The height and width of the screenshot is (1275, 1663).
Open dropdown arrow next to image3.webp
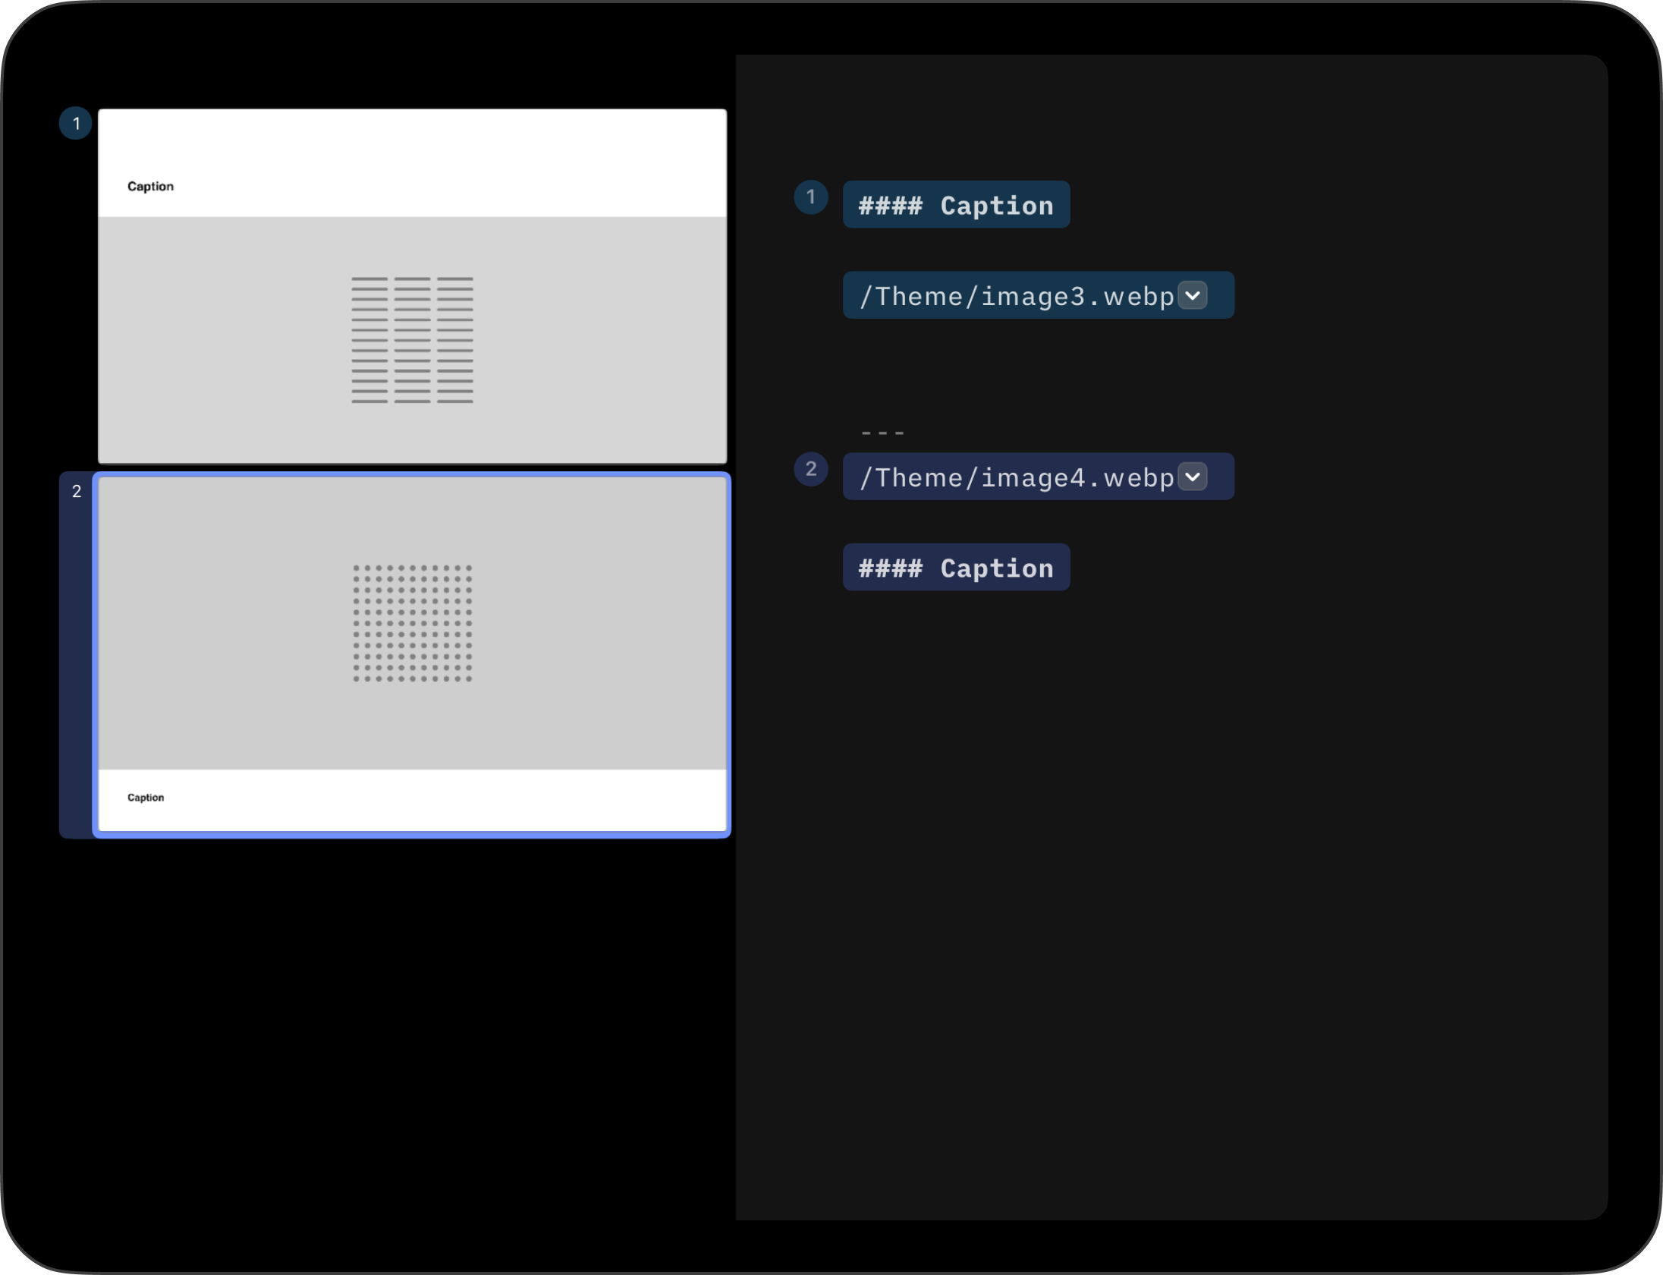[x=1193, y=295]
